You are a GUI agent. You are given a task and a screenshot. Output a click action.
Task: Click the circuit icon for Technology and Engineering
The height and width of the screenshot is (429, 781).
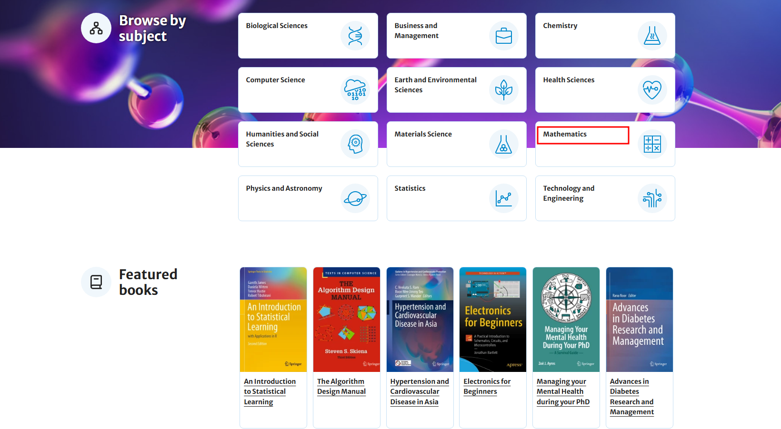(x=652, y=198)
